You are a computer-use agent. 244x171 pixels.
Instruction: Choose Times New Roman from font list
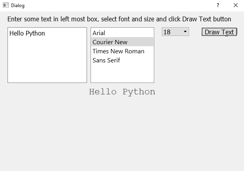pyautogui.click(x=122, y=51)
